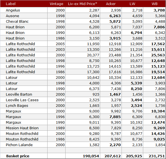Click Lafite Rothschild 1986 WB price 19,514
This screenshot has width=166, height=159.
[158, 72]
